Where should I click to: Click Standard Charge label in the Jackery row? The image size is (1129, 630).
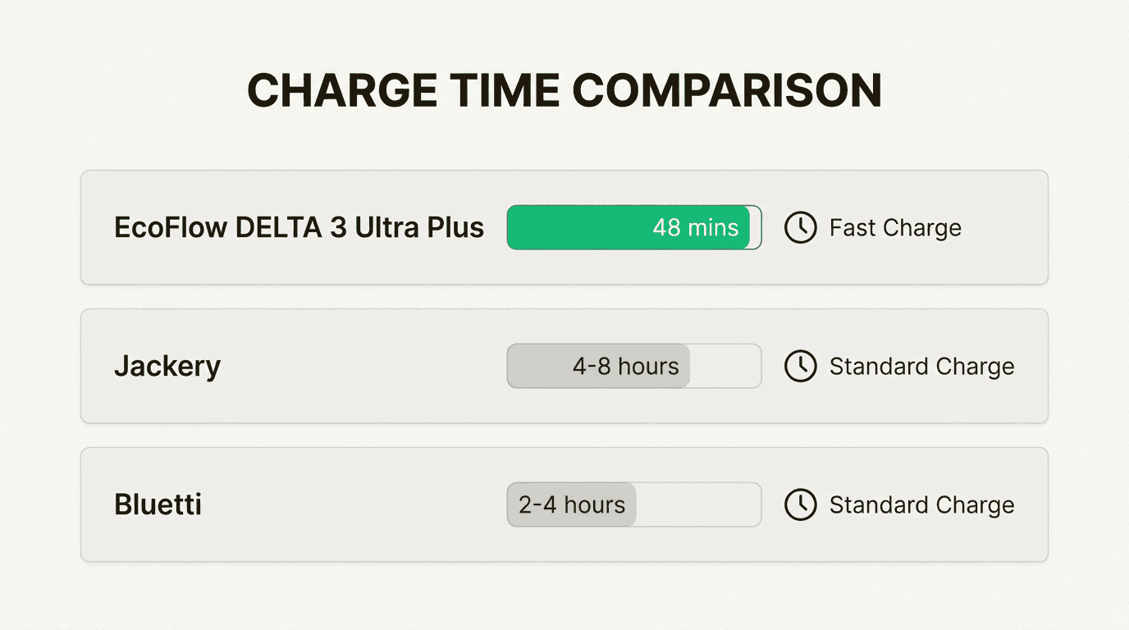921,366
